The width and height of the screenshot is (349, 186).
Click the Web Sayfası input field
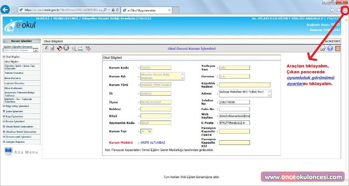coord(234,116)
